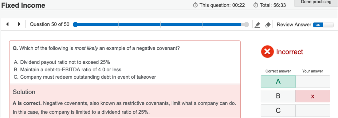Select the eraser tool
This screenshot has height=118, width=338.
267,25
